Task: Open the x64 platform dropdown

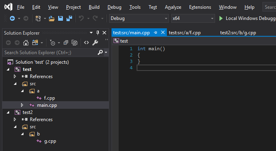Action: pyautogui.click(x=212, y=18)
